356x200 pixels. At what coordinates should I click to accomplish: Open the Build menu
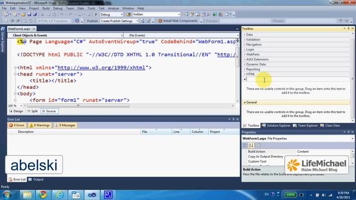click(46, 8)
